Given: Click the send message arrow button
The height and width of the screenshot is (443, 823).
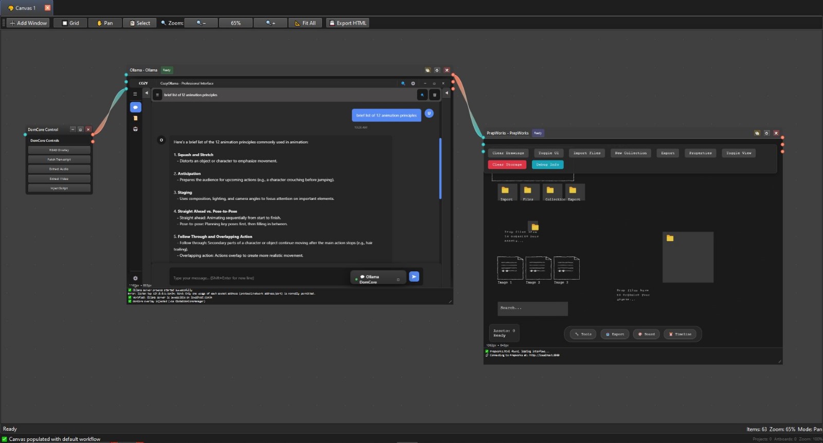Looking at the screenshot, I should tap(414, 277).
